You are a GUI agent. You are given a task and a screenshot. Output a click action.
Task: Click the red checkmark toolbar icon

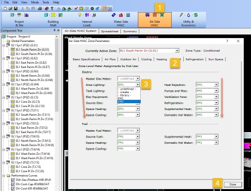76,9
